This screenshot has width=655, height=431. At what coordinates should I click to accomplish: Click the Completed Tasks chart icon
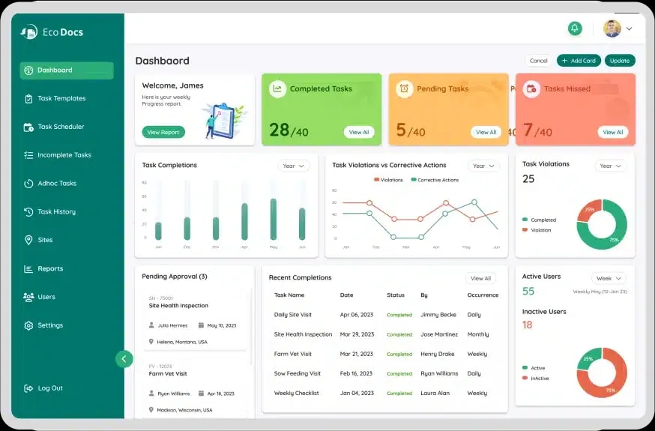pyautogui.click(x=277, y=88)
